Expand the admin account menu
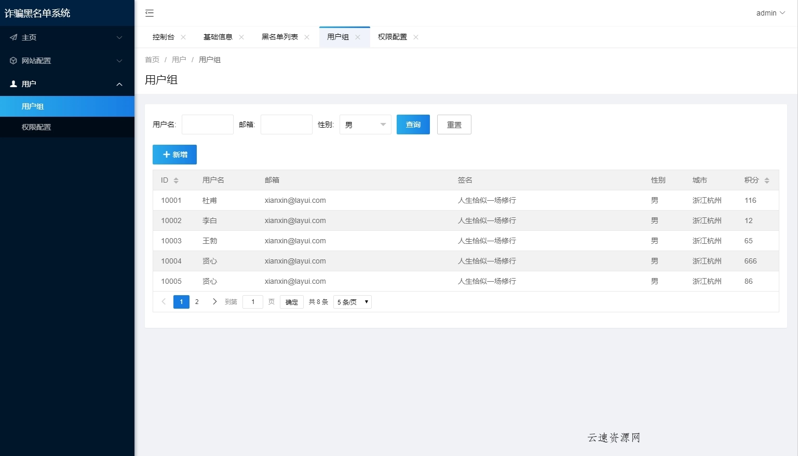The height and width of the screenshot is (456, 798). 770,13
